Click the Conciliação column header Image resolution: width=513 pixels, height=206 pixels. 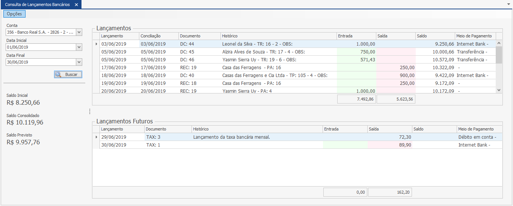tap(158, 36)
